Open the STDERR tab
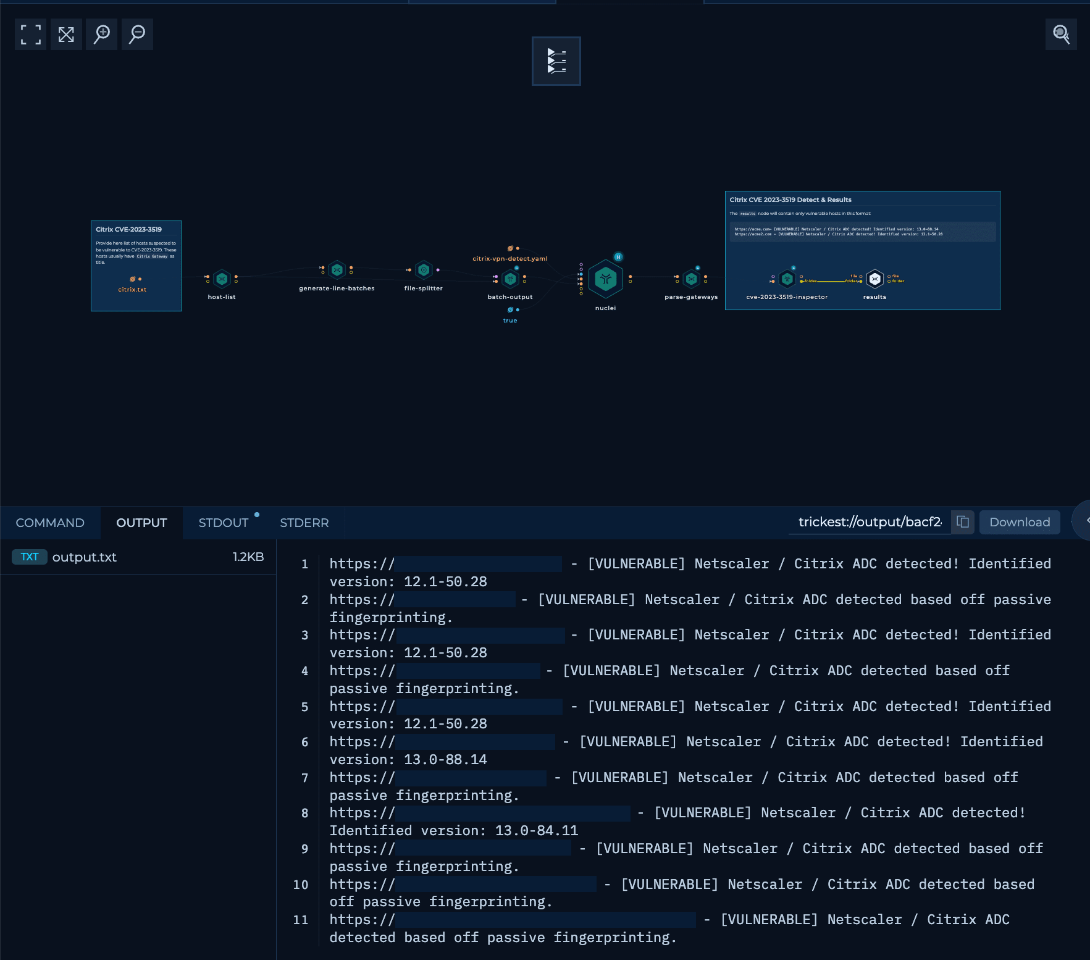 click(x=304, y=523)
